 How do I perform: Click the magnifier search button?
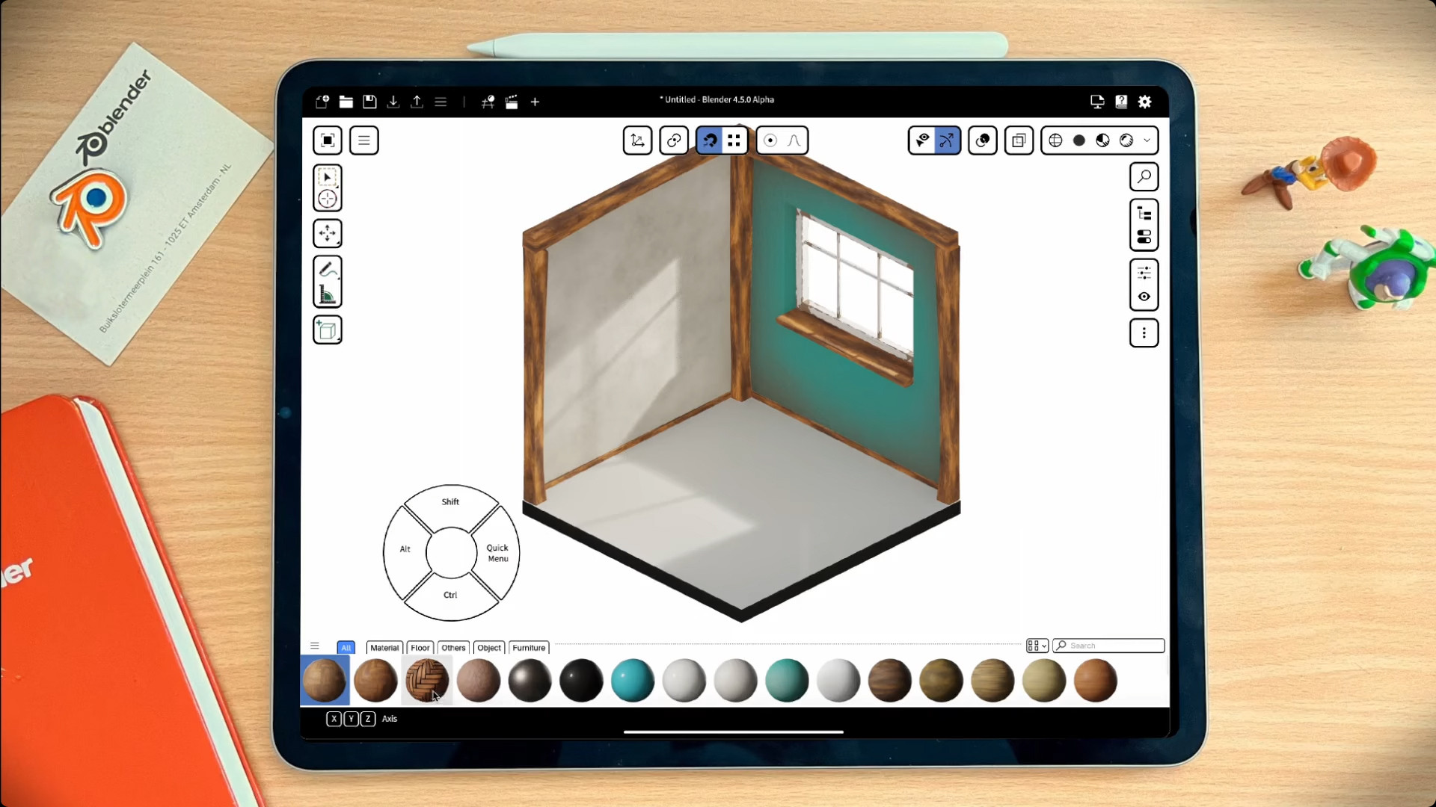(x=1144, y=177)
